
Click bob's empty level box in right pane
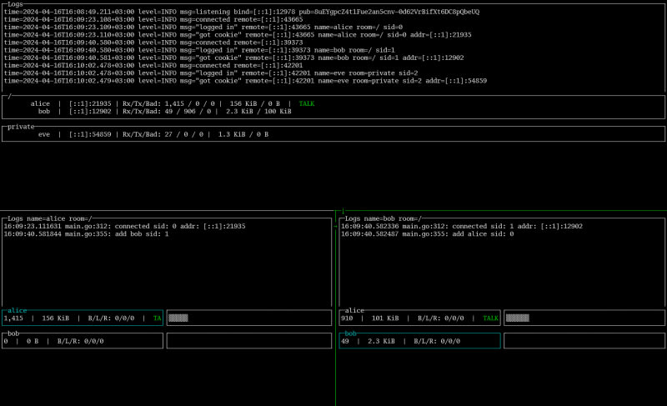tap(584, 340)
